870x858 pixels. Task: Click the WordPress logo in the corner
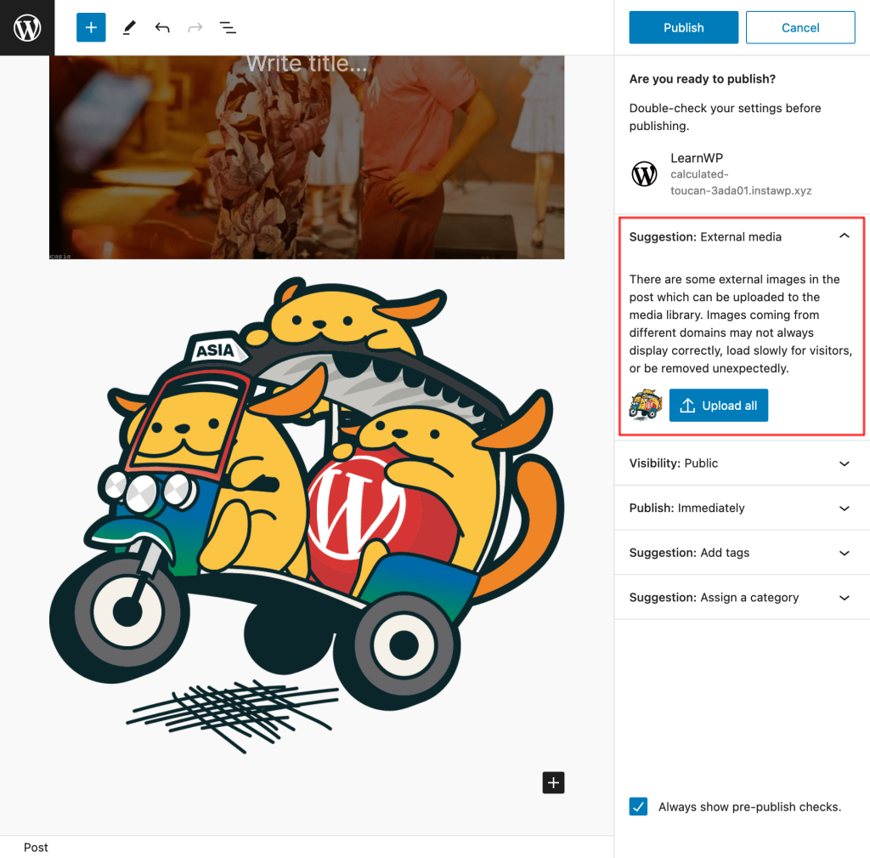click(26, 27)
